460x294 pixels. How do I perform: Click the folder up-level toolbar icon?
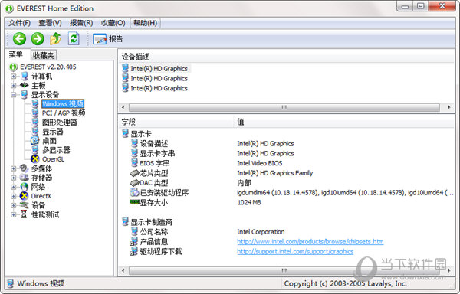(55, 38)
